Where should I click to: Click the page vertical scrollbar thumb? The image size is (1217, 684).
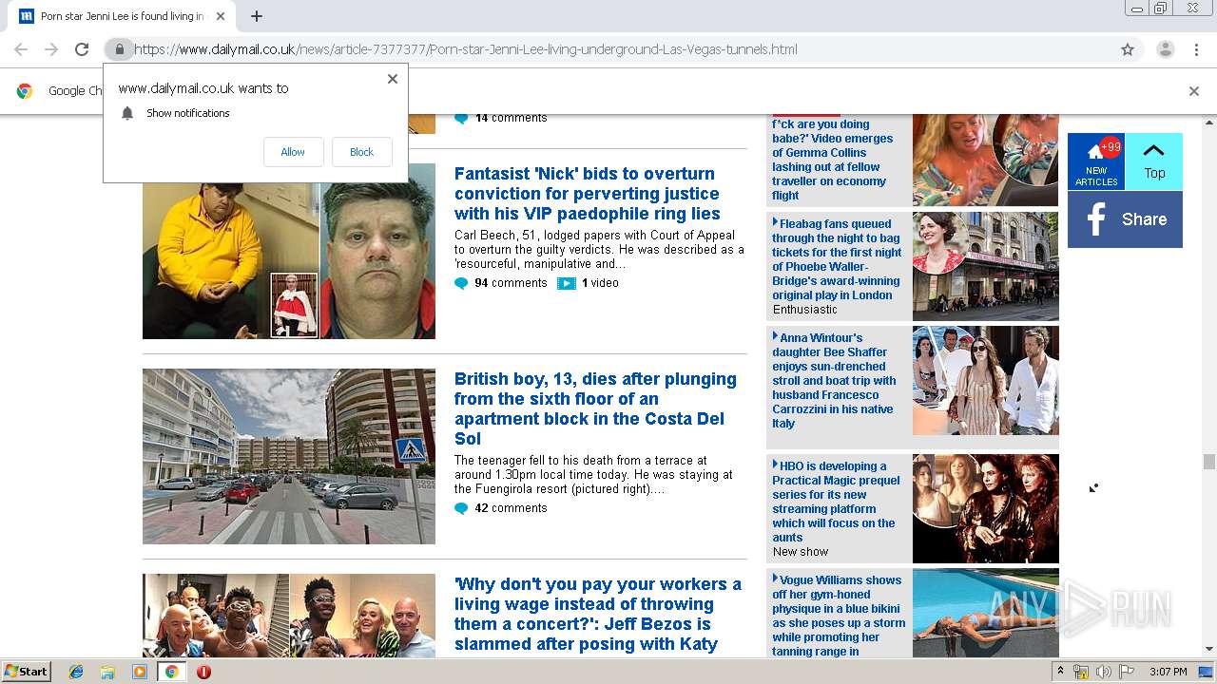pyautogui.click(x=1209, y=462)
